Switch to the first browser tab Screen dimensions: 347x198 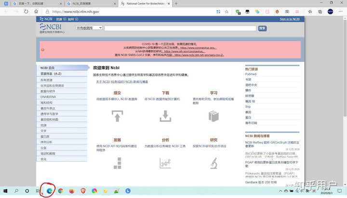click(x=37, y=3)
